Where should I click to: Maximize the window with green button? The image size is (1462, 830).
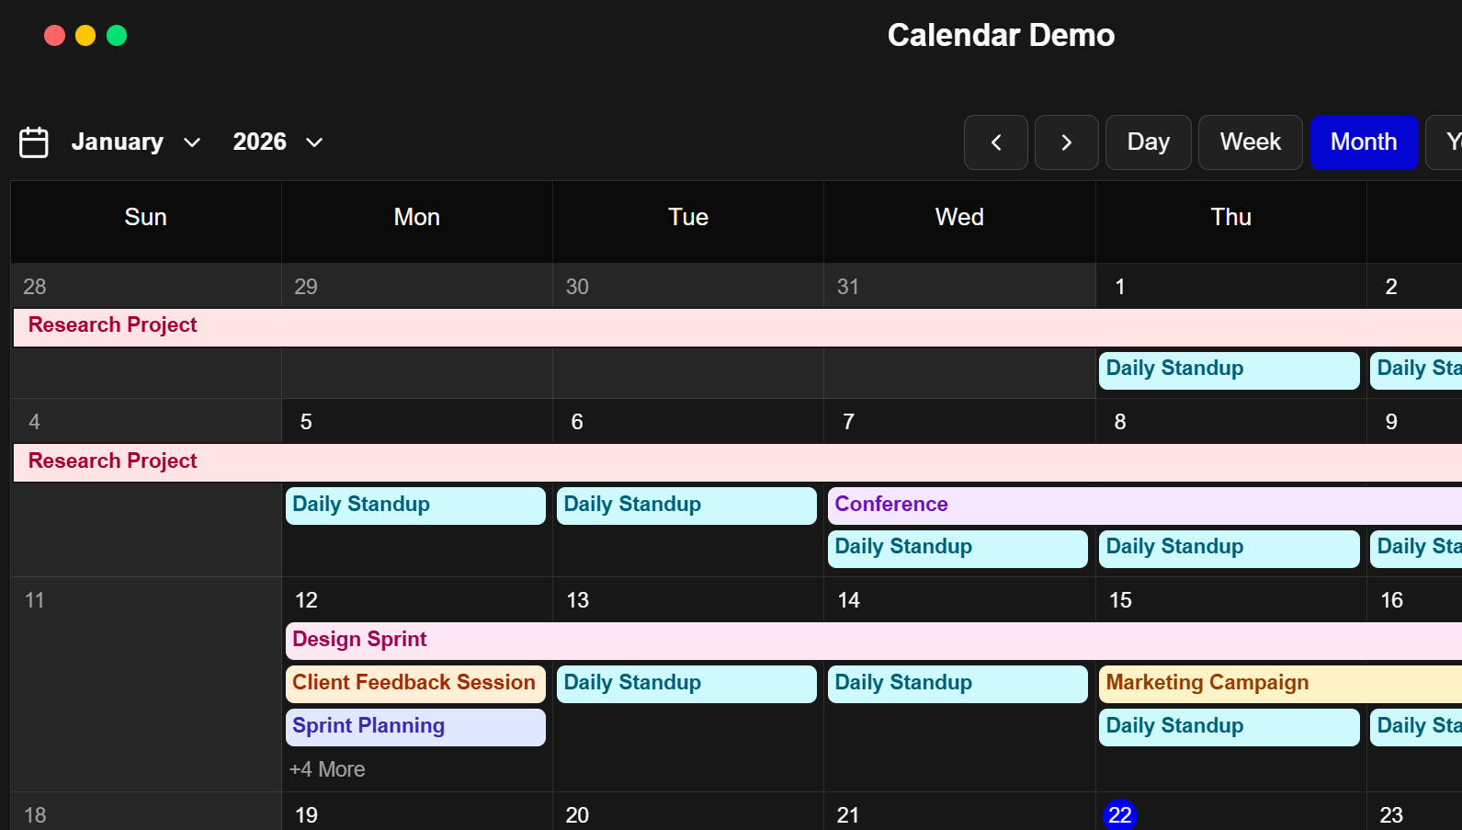pyautogui.click(x=117, y=35)
